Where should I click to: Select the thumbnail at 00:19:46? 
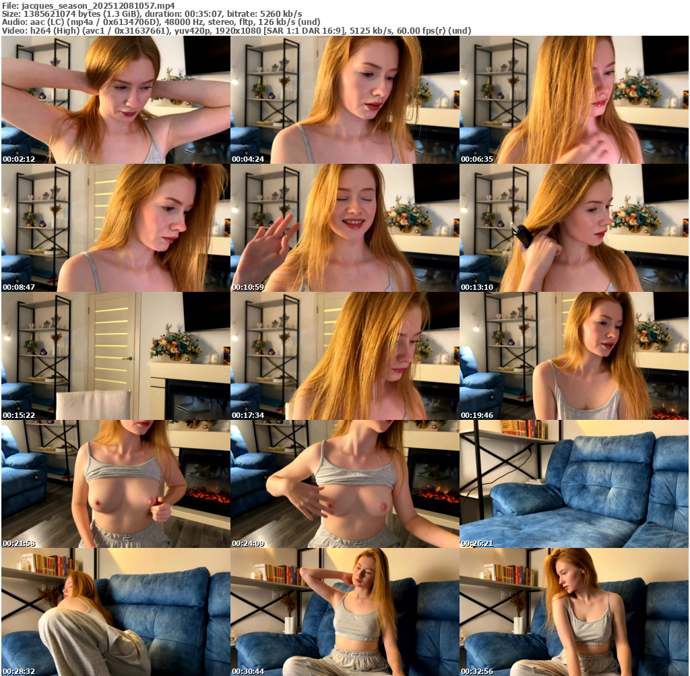pos(574,356)
